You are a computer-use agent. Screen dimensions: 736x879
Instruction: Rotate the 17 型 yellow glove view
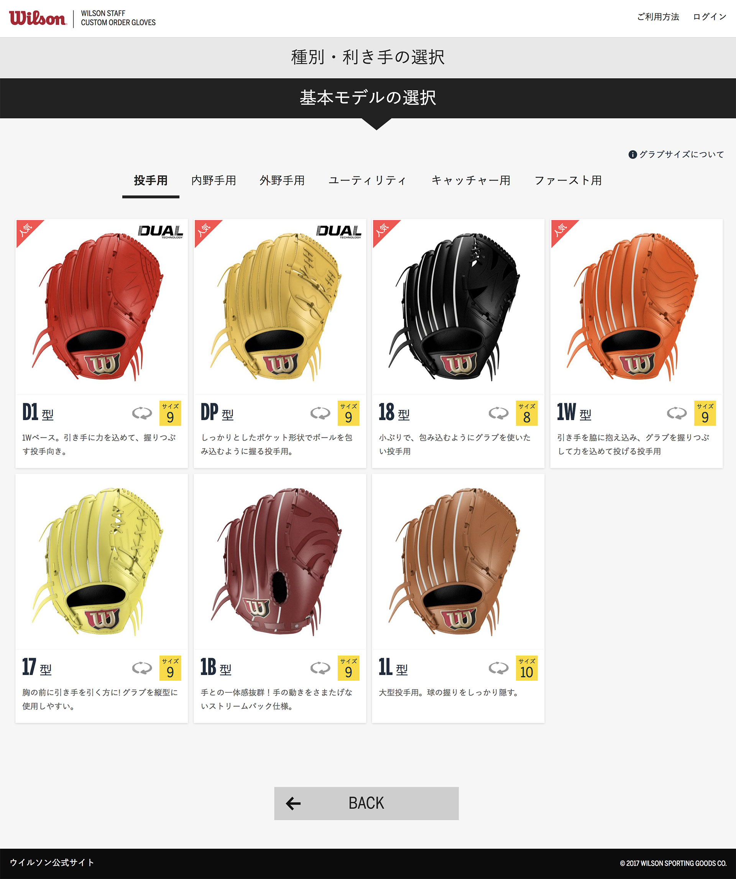(142, 668)
